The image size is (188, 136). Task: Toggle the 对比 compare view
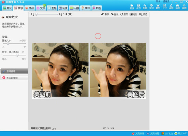click(133, 14)
